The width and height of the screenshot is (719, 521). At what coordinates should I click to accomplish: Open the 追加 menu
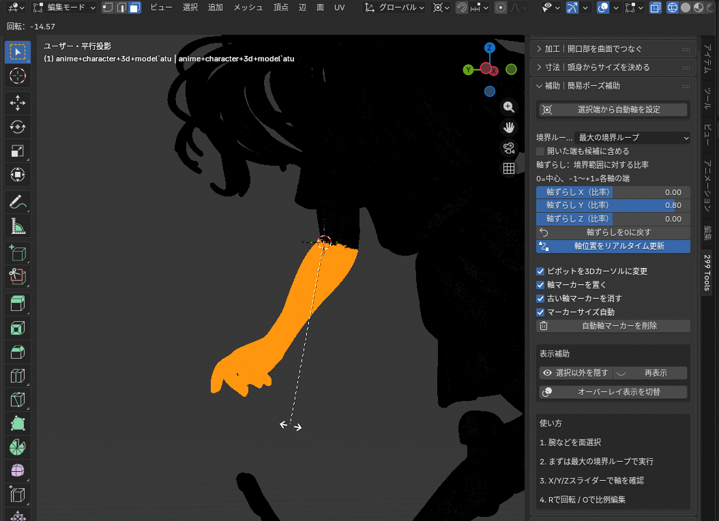tap(216, 8)
